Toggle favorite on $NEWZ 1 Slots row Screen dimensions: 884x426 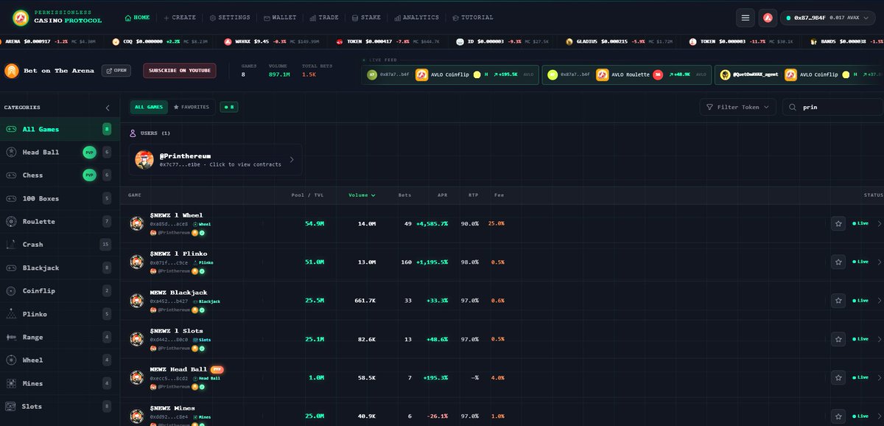[838, 339]
